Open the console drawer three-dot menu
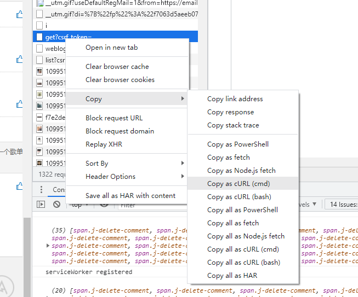Image resolution: width=358 pixels, height=297 pixels. click(x=41, y=189)
